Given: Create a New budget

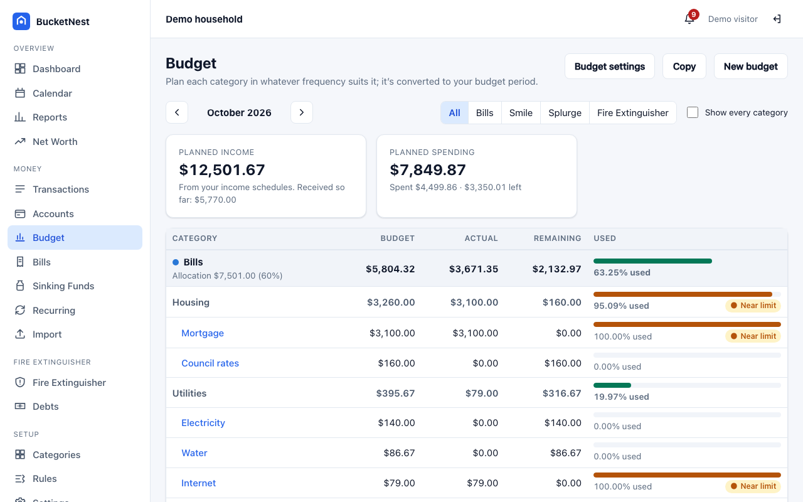Looking at the screenshot, I should tap(751, 67).
